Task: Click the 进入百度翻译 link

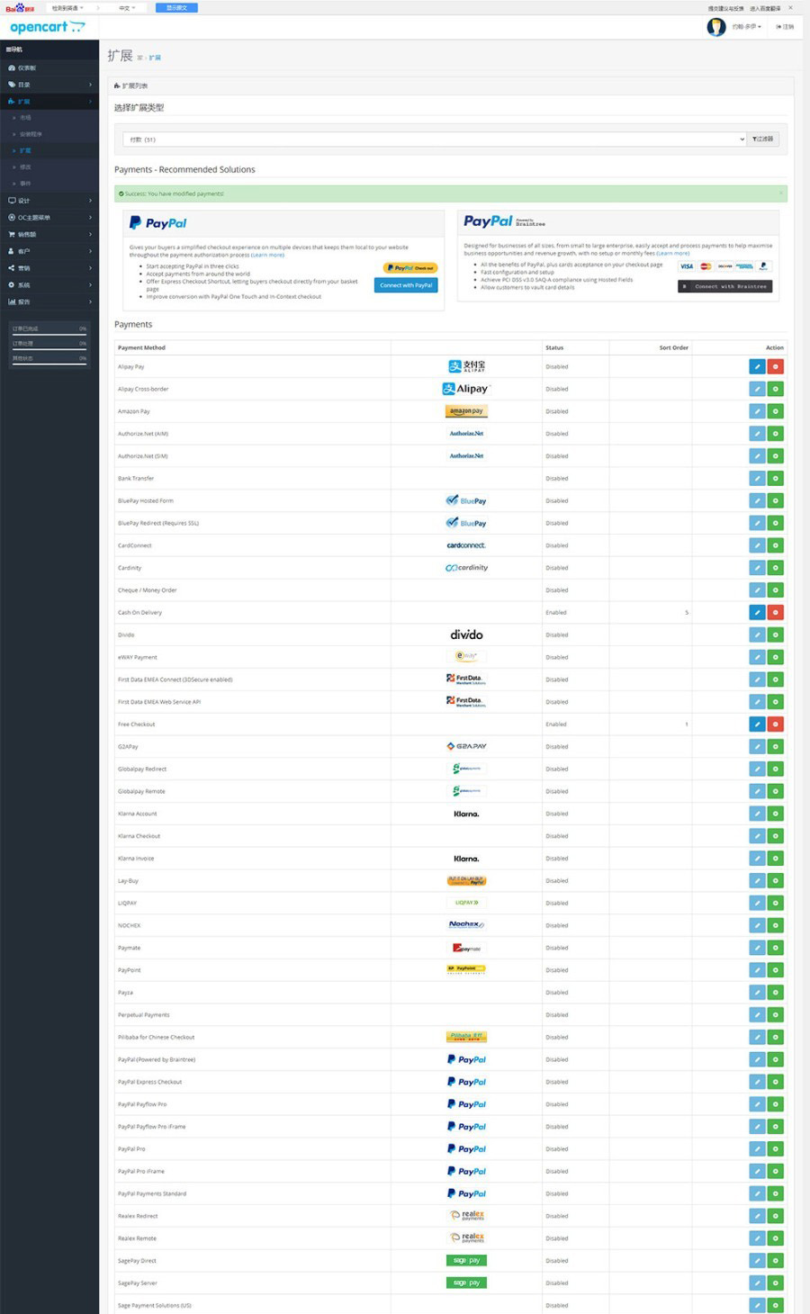Action: point(765,8)
